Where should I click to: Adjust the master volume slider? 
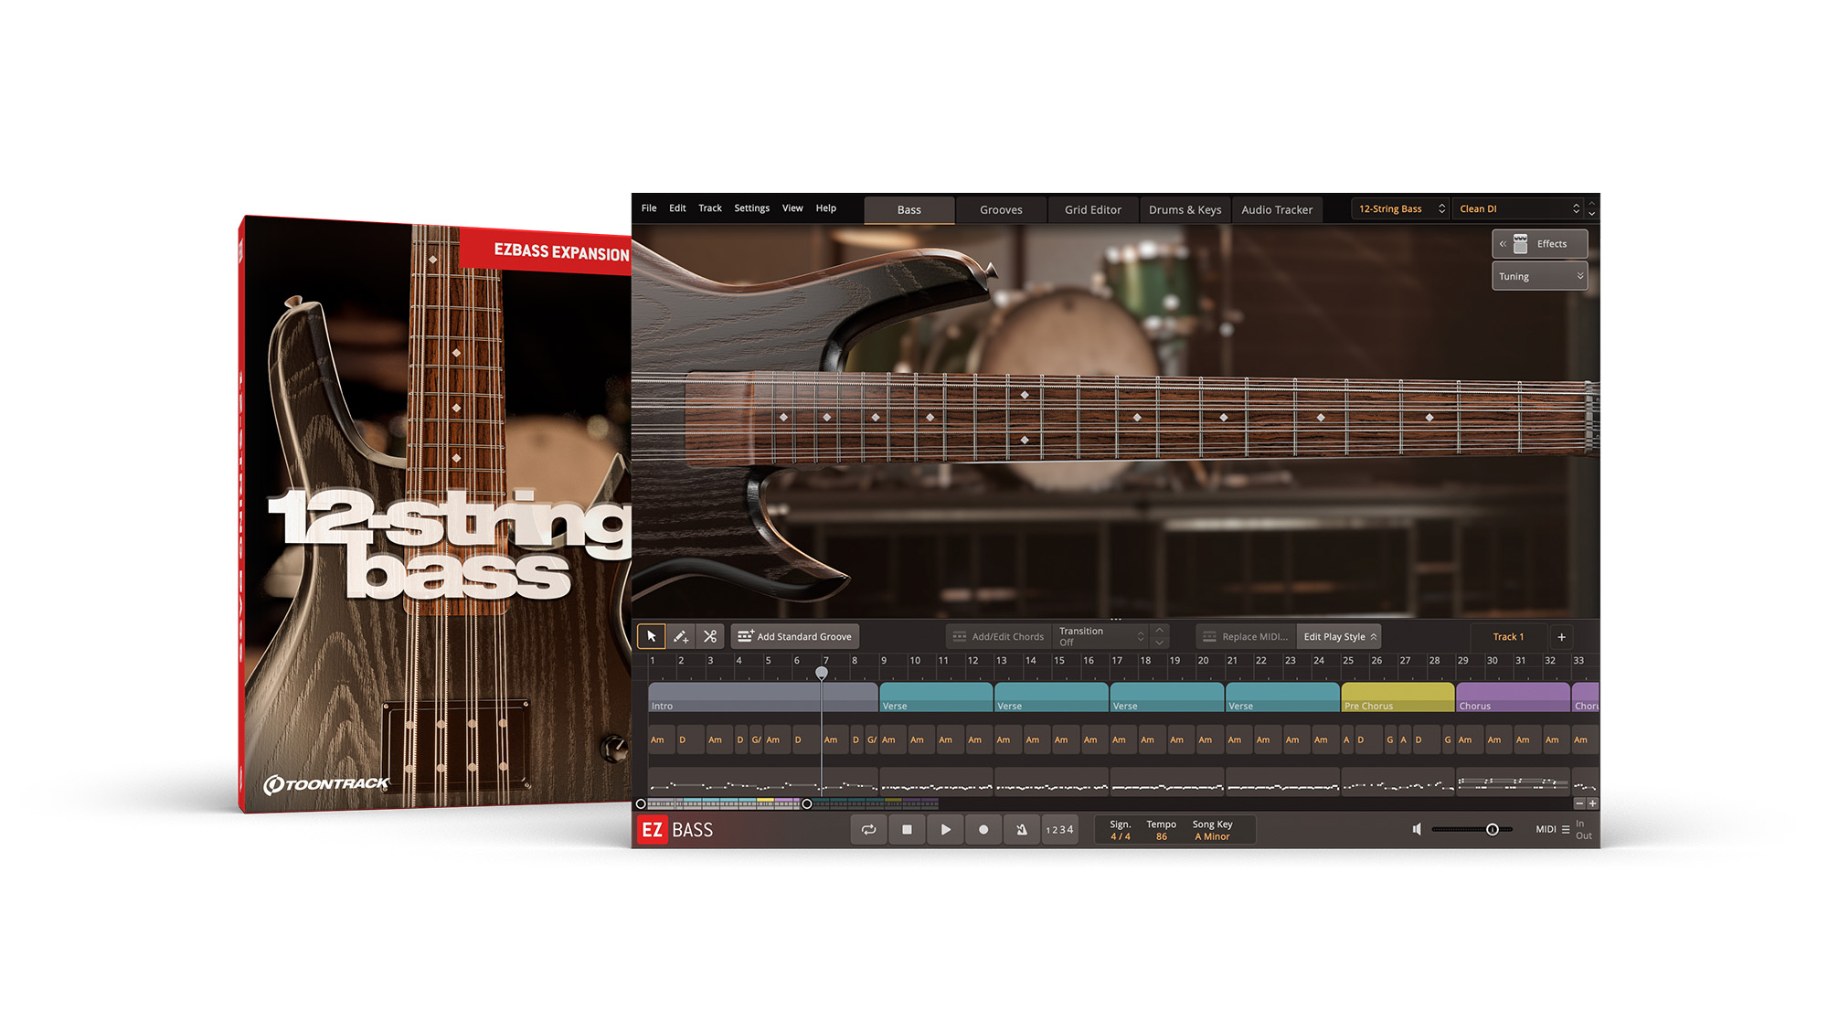click(x=1492, y=830)
